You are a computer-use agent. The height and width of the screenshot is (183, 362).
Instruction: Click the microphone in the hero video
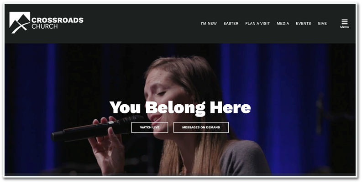pyautogui.click(x=97, y=129)
